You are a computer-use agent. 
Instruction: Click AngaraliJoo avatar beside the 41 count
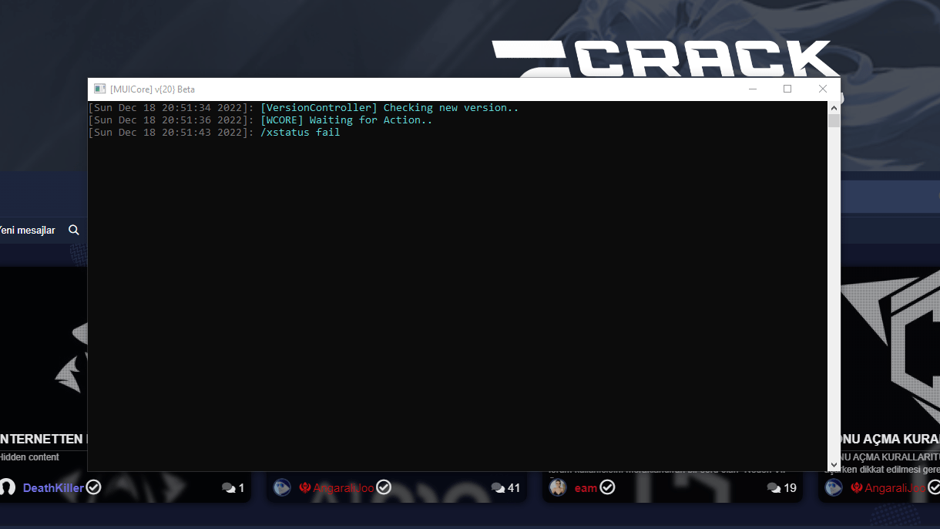click(282, 487)
